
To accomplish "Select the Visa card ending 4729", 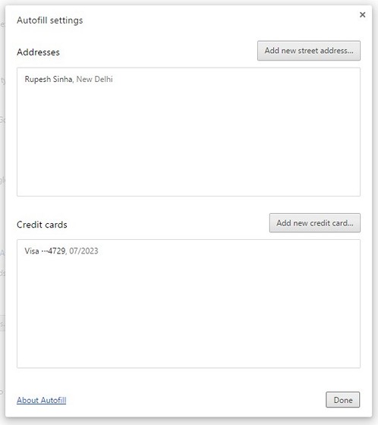I will pos(188,250).
